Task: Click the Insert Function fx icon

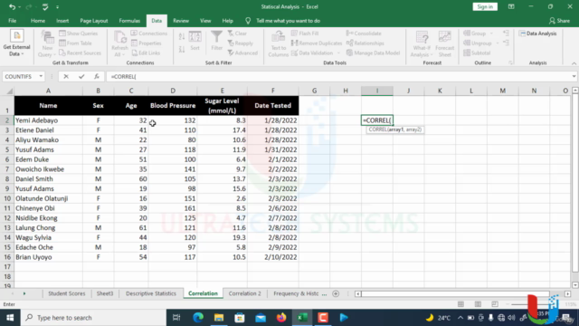Action: click(x=97, y=76)
